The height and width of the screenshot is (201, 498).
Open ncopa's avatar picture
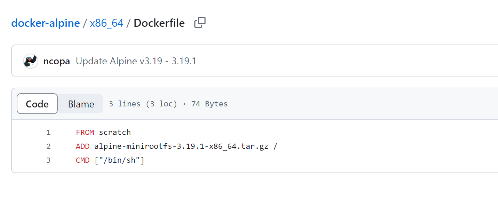(x=31, y=61)
